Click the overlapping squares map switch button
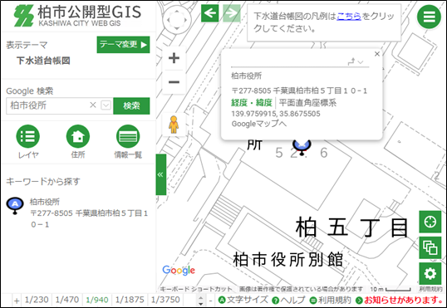The image size is (447, 308). coord(430,247)
